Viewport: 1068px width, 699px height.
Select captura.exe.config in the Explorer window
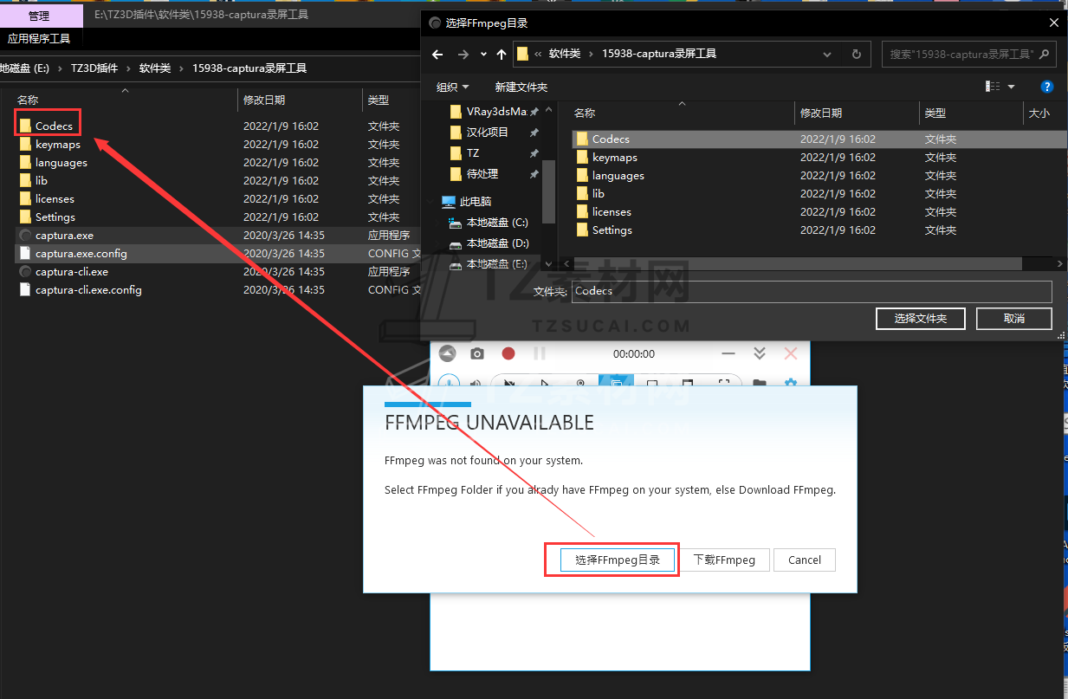(x=217, y=254)
